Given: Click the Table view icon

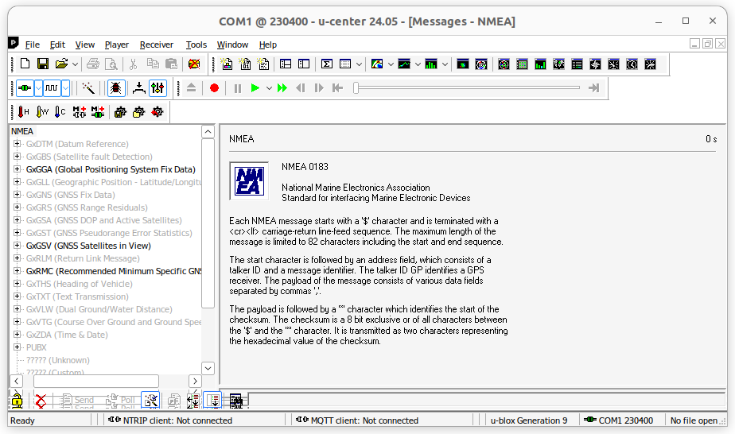Looking at the screenshot, I should click(345, 64).
